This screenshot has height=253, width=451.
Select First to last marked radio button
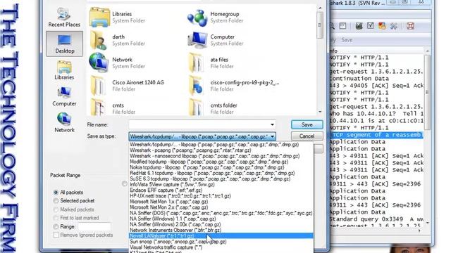[56, 218]
